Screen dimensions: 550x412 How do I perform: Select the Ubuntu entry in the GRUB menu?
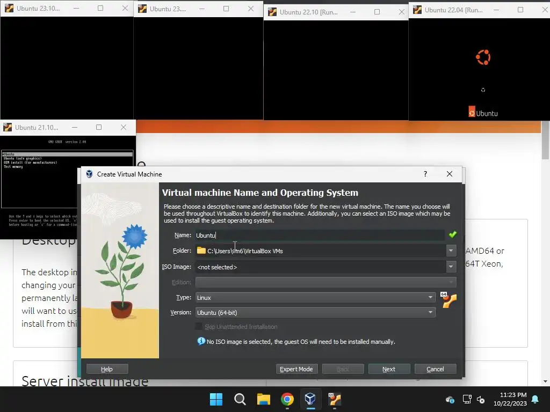point(67,154)
